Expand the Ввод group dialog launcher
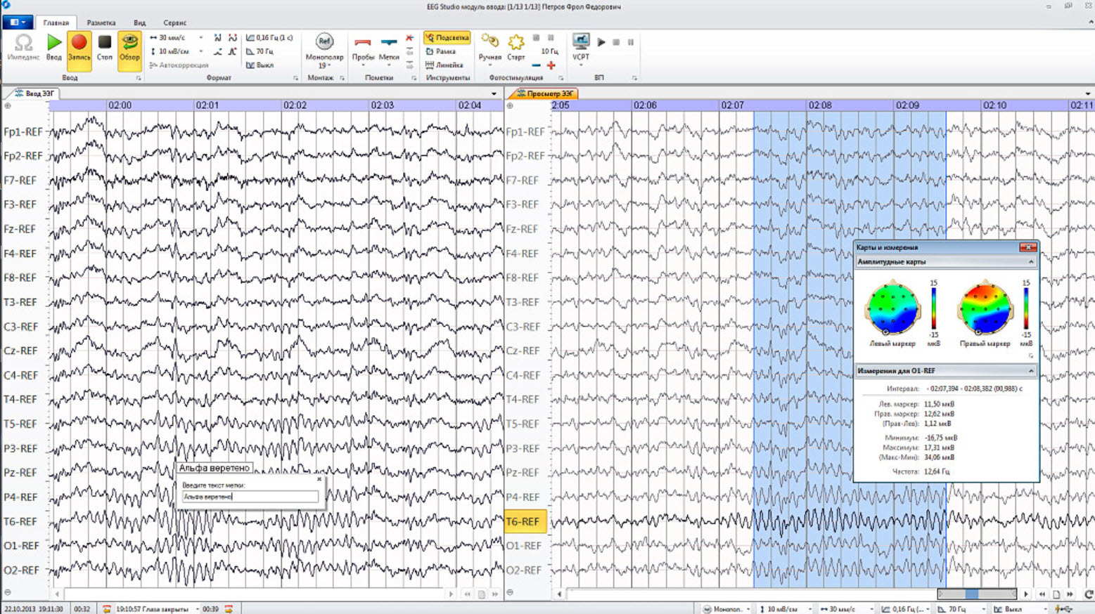The image size is (1095, 614). 139,78
